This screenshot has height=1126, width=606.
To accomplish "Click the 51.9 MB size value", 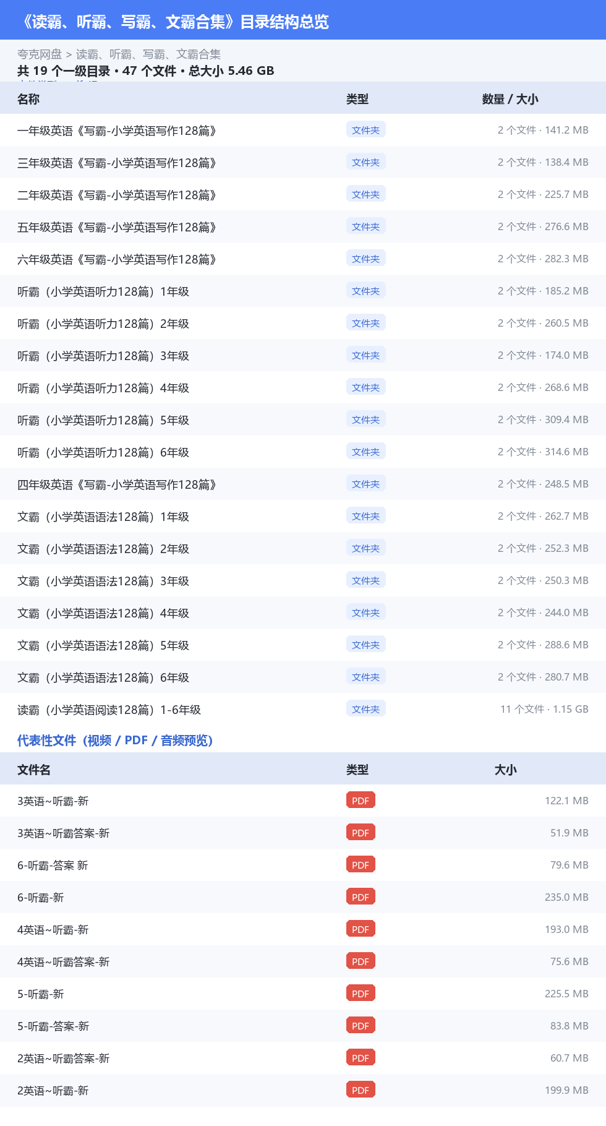I will coord(570,833).
